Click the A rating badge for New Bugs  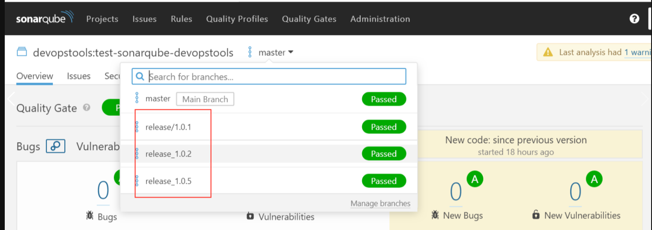pyautogui.click(x=474, y=179)
